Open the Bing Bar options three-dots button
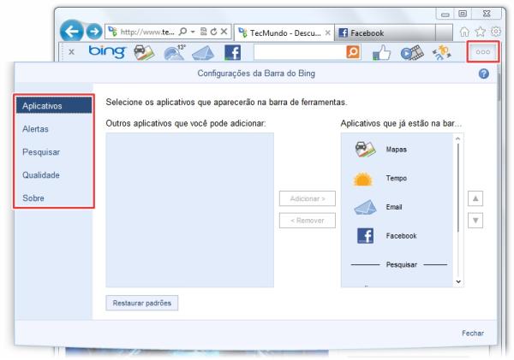514x360 pixels. point(483,51)
